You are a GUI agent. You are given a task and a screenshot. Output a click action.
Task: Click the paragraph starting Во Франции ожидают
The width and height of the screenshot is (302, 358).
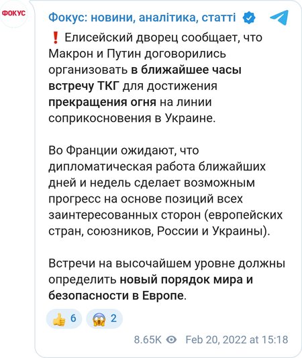coord(166,191)
